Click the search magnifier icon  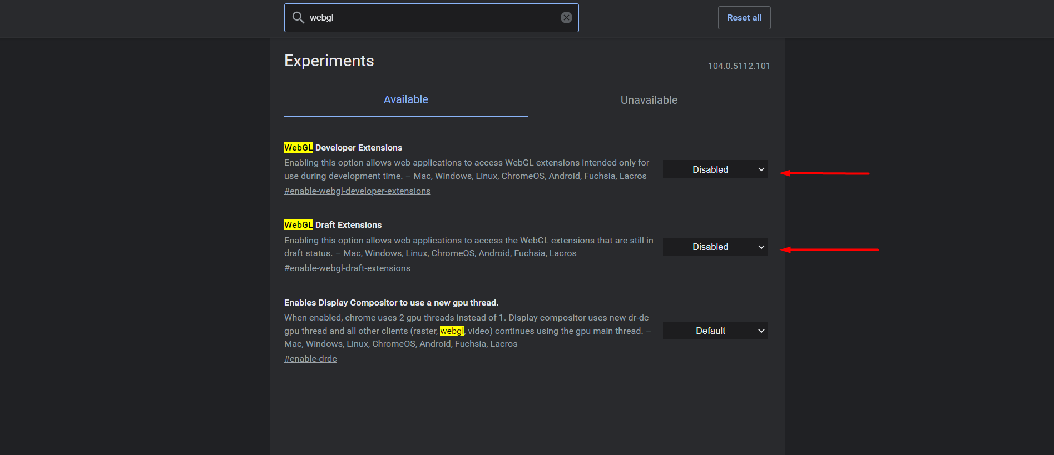click(x=298, y=17)
